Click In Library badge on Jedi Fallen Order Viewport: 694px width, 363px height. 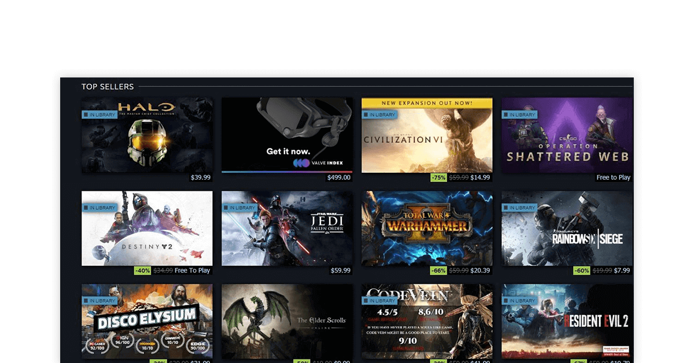[x=239, y=208]
